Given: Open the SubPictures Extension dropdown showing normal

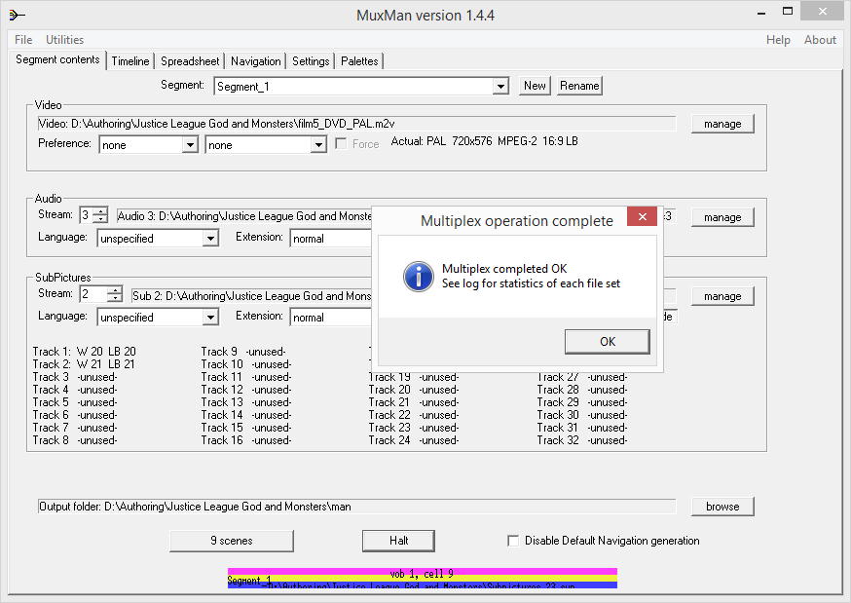Looking at the screenshot, I should pyautogui.click(x=332, y=318).
